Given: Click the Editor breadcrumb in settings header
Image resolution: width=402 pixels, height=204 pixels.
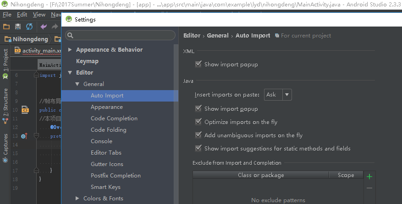Looking at the screenshot, I should [x=192, y=36].
